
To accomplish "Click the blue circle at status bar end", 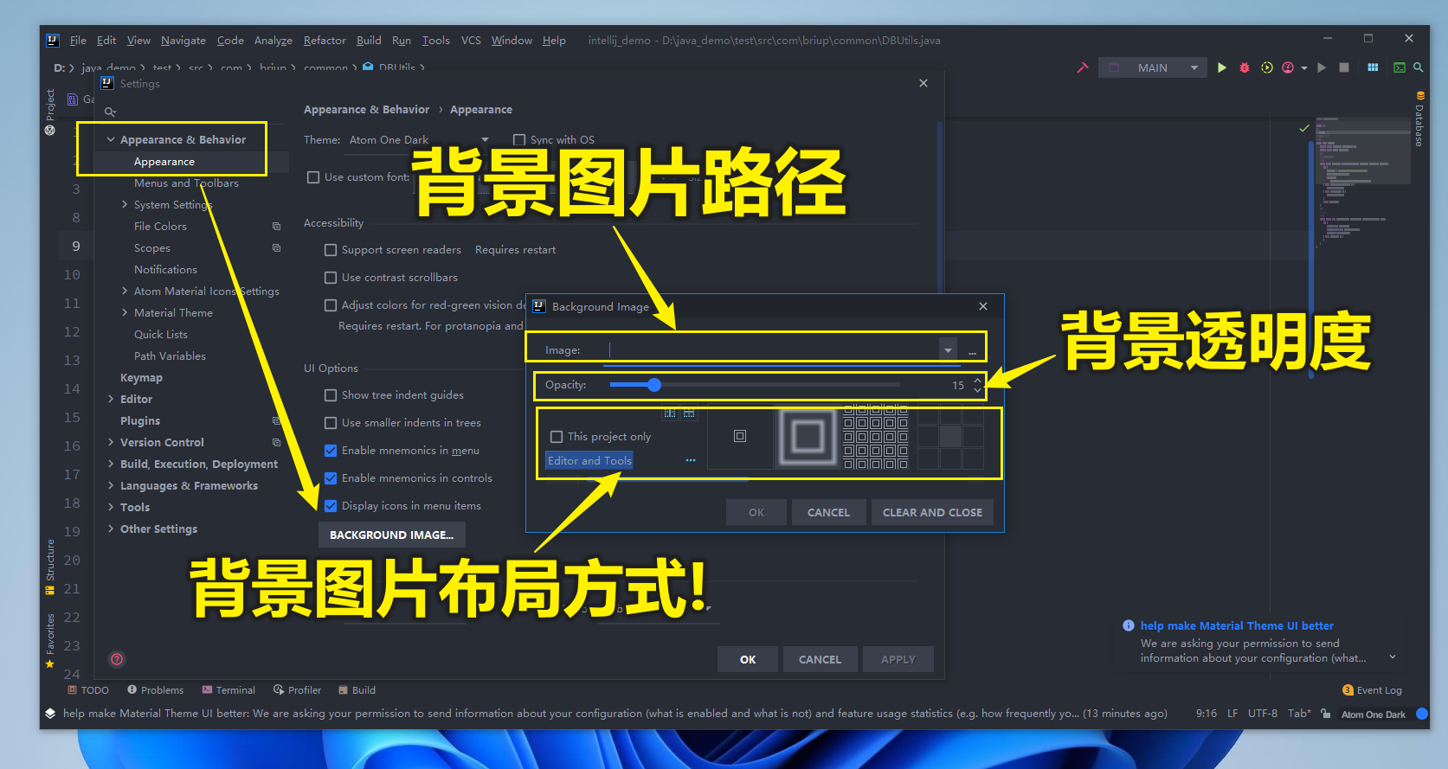I will (1421, 714).
